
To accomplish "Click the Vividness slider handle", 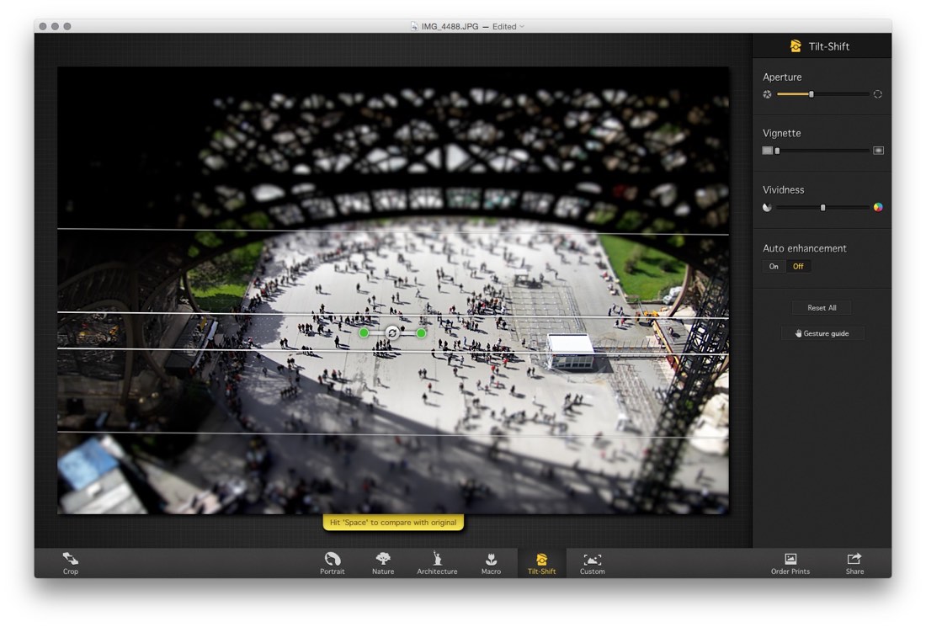I will point(822,207).
